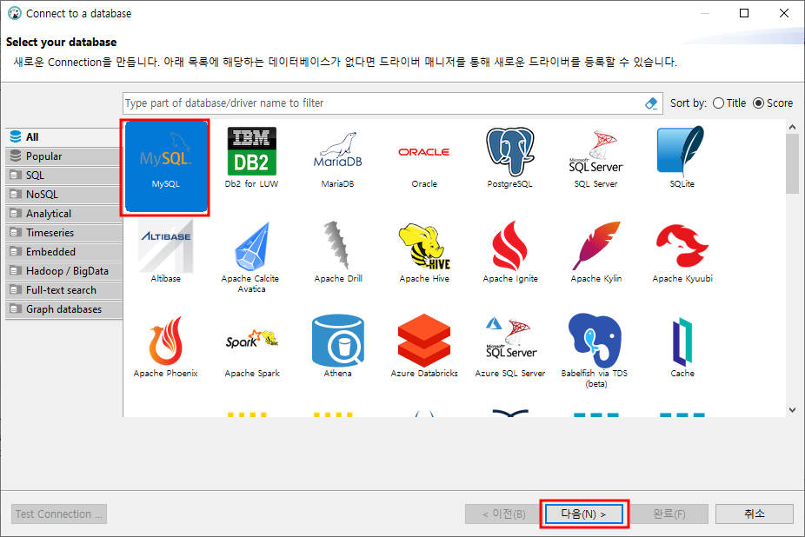Select the Apache Phoenix driver
The width and height of the screenshot is (805, 537).
pyautogui.click(x=165, y=347)
